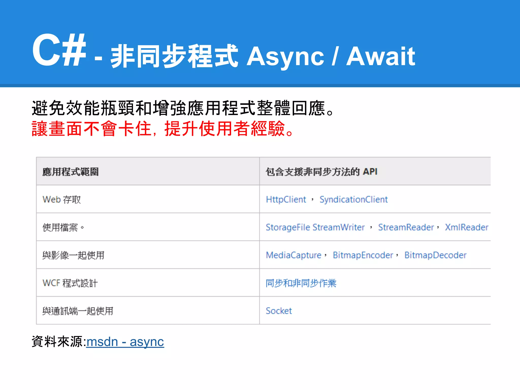Click the 使用檔案 table cell

(x=148, y=227)
